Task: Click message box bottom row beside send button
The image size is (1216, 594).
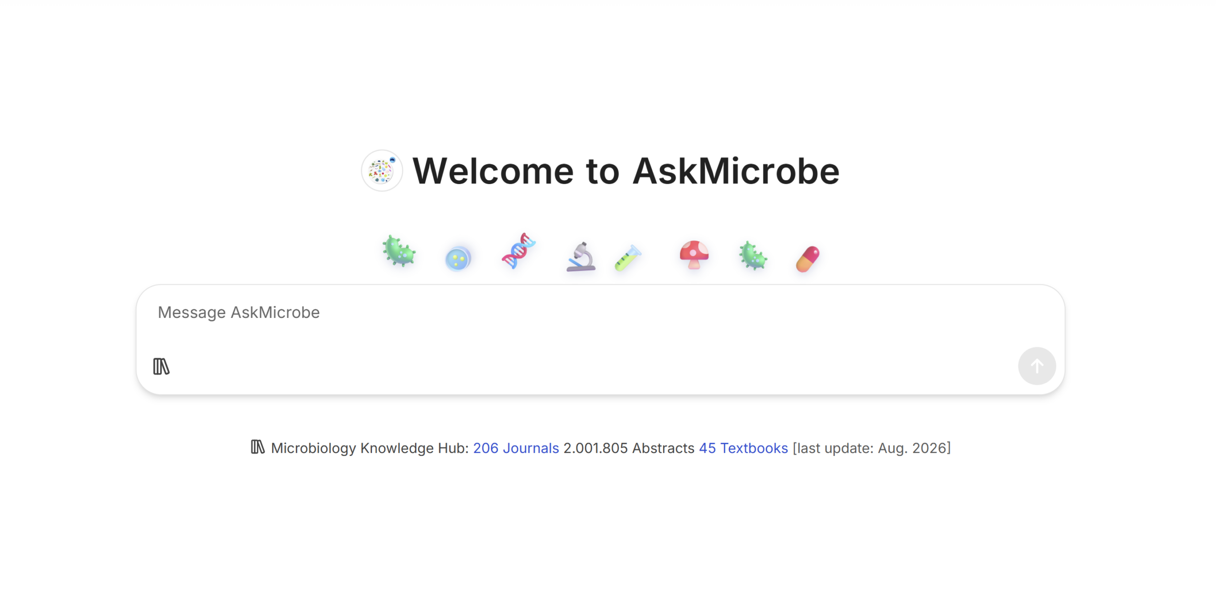Action: [594, 366]
